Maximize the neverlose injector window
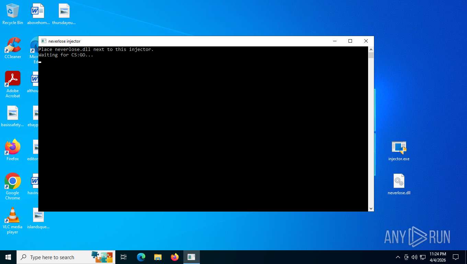 point(350,41)
